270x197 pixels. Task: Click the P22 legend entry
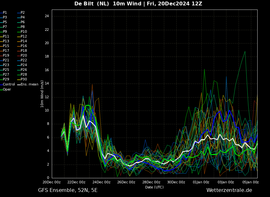(x=24, y=60)
